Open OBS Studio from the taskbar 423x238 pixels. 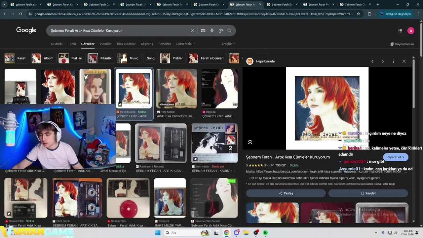[256, 233]
